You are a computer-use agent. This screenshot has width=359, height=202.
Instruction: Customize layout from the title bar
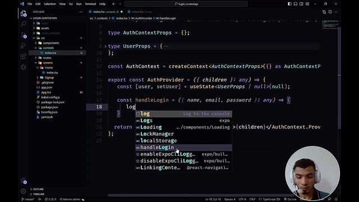point(307,4)
